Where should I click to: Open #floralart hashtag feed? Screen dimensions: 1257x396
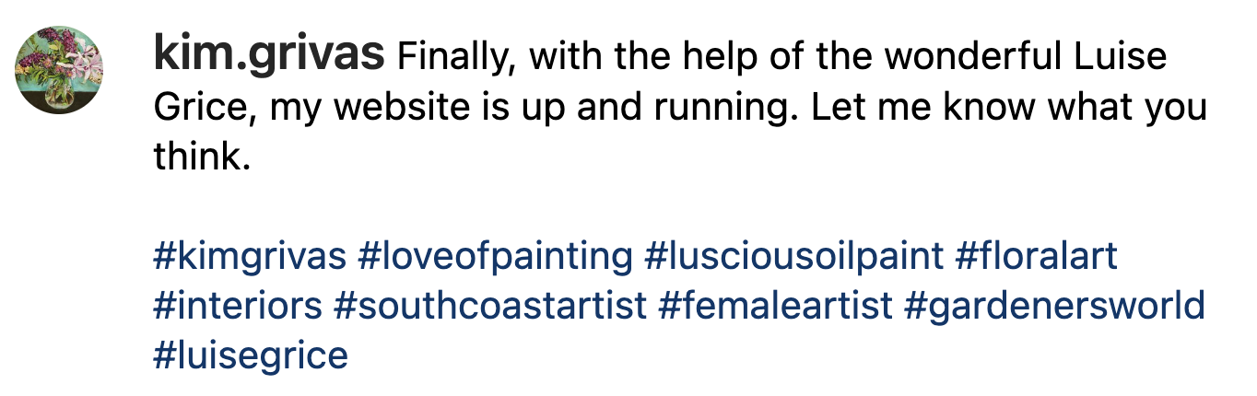[x=1036, y=255]
